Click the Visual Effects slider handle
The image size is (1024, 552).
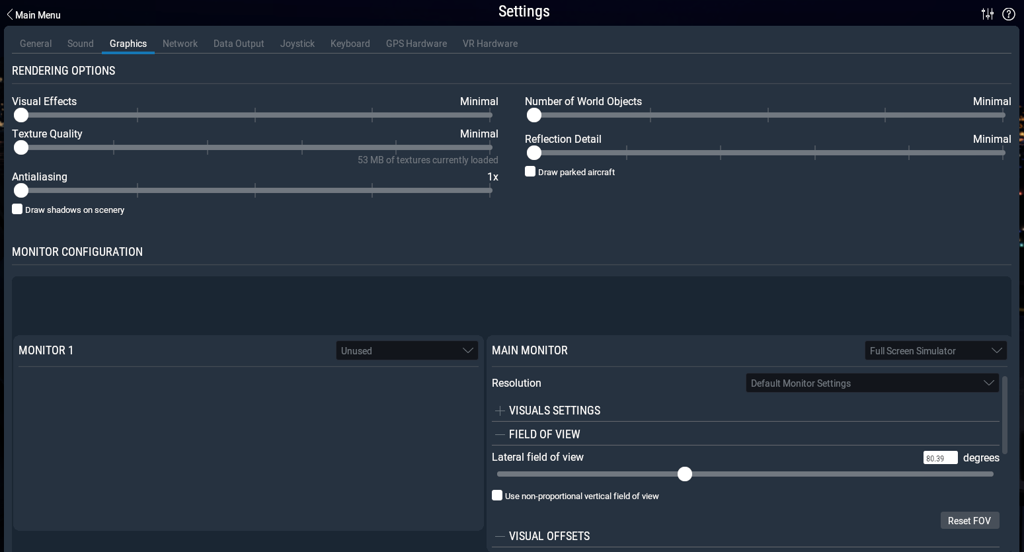(x=21, y=115)
